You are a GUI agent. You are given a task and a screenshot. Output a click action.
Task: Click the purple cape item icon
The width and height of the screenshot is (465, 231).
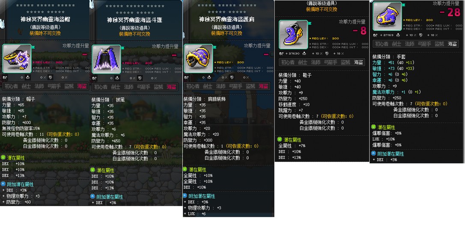point(106,59)
